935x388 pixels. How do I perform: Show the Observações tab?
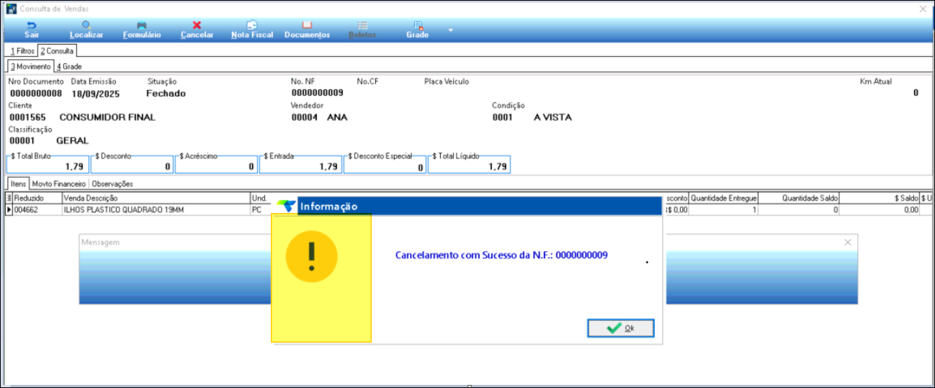pyautogui.click(x=112, y=184)
